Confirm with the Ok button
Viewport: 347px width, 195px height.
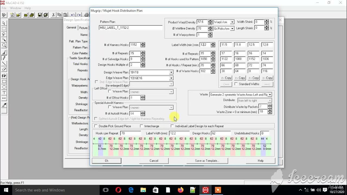[107, 161]
